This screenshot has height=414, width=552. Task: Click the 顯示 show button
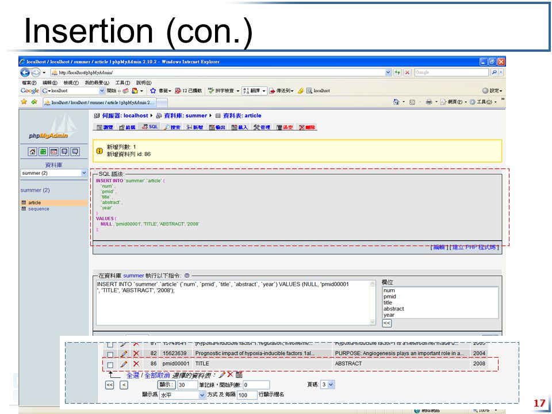pyautogui.click(x=166, y=385)
